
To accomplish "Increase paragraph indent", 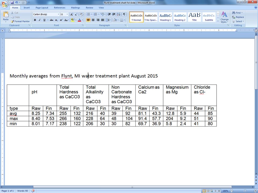I will pos(113,14).
